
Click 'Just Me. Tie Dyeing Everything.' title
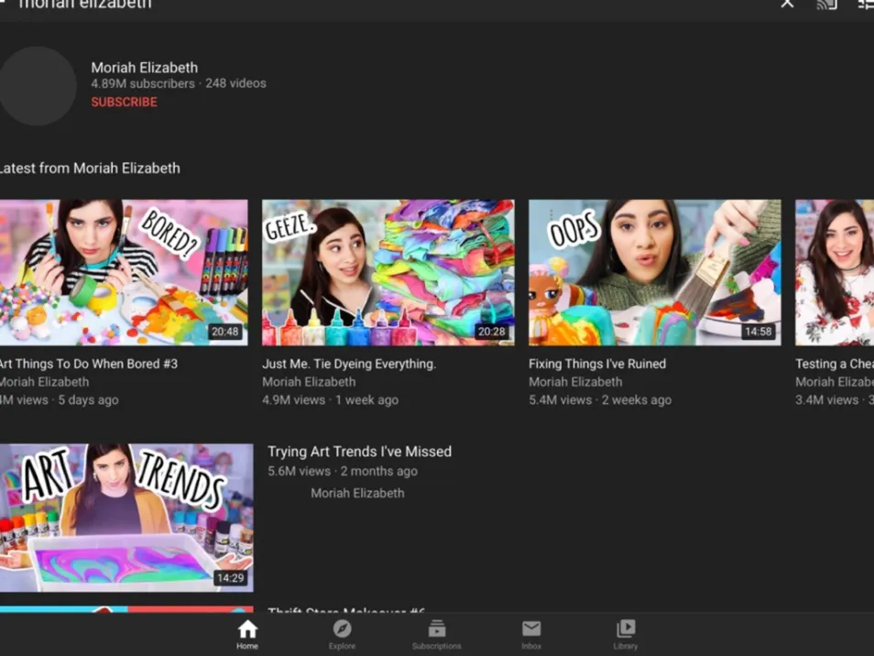pyautogui.click(x=348, y=364)
